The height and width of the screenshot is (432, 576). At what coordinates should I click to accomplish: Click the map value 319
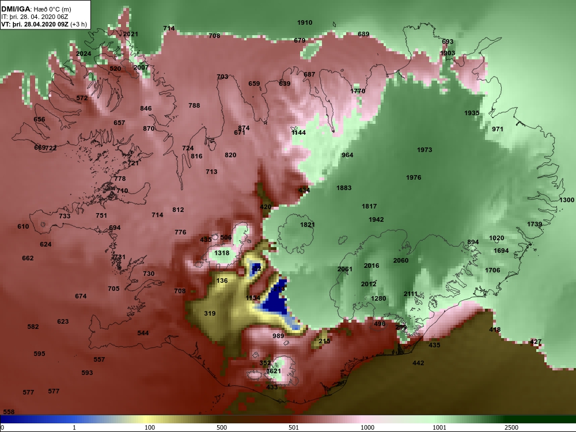pyautogui.click(x=210, y=314)
